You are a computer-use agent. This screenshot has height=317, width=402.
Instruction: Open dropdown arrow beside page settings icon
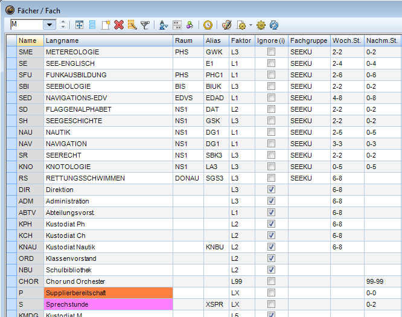249,25
